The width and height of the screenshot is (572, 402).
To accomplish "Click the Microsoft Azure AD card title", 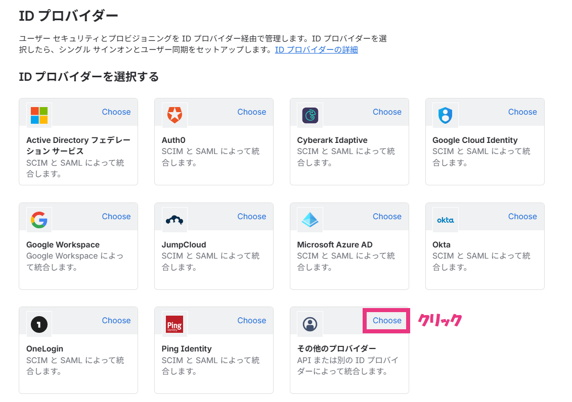I will point(335,245).
